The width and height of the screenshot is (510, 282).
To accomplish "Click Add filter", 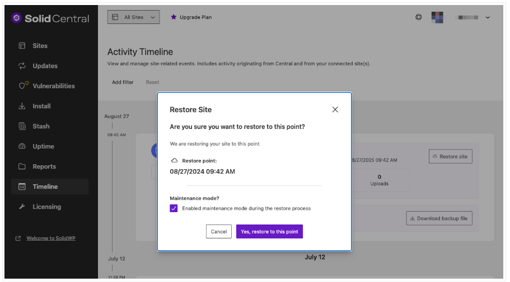I will pos(123,83).
